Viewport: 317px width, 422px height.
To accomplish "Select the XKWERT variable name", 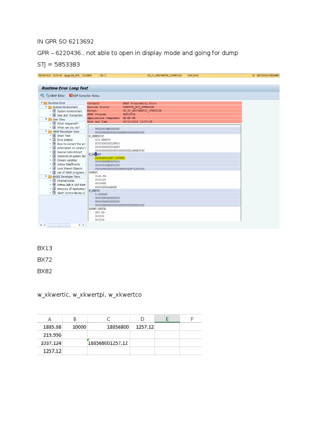I will pos(94,173).
